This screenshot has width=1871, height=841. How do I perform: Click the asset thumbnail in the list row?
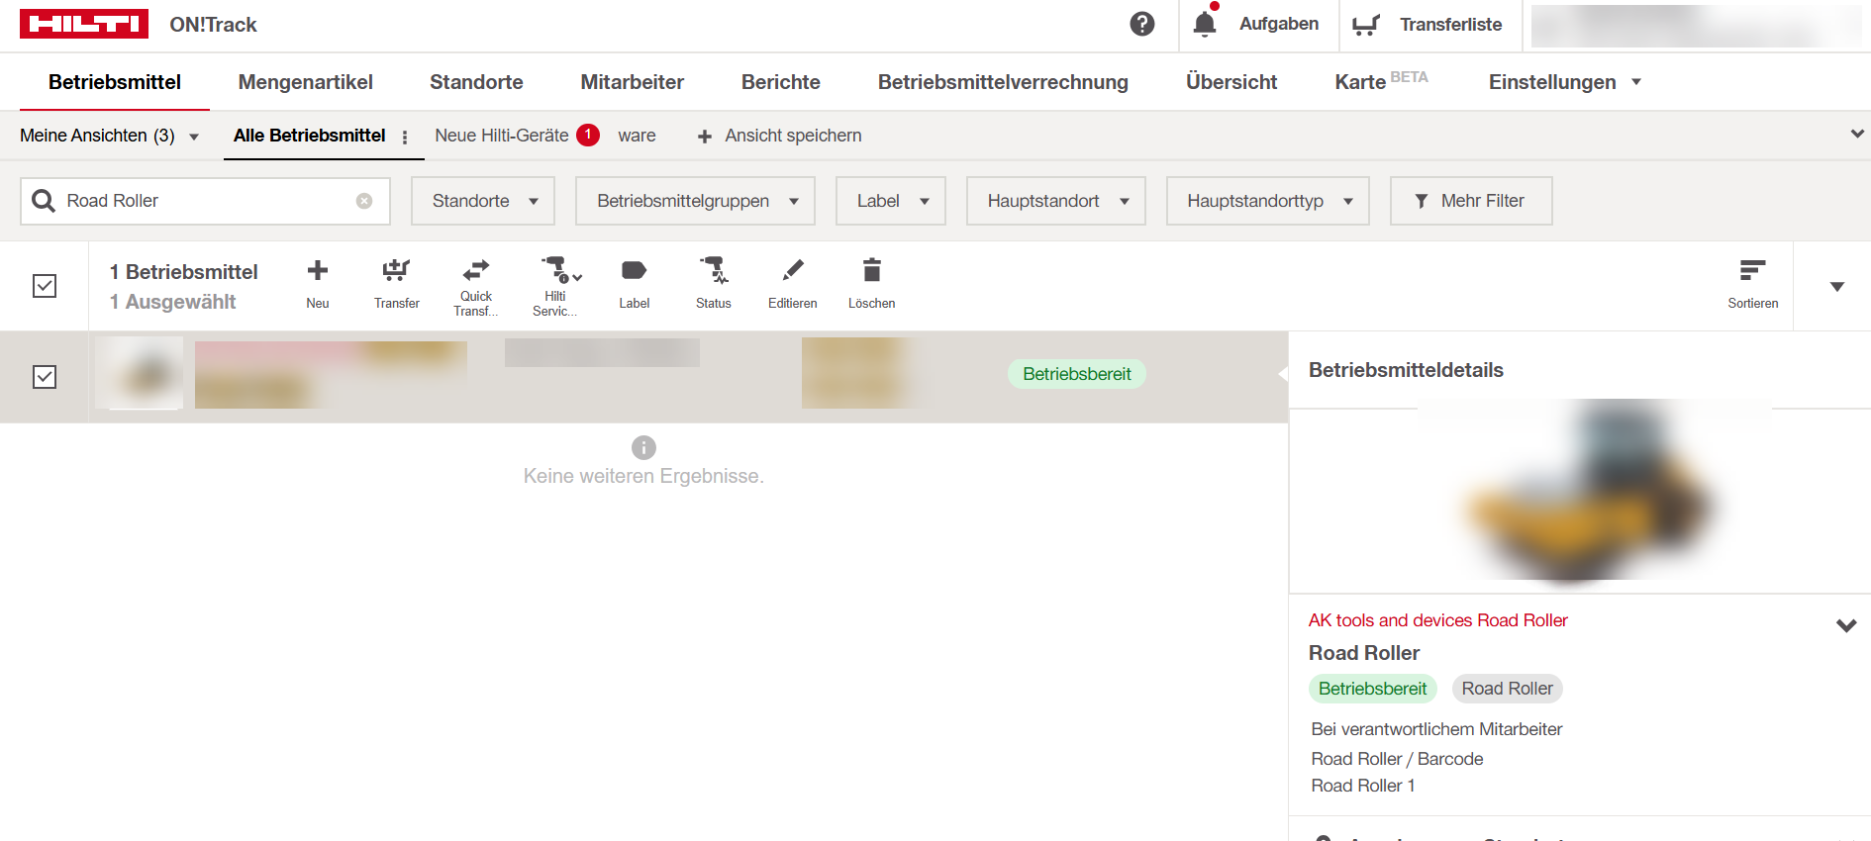(140, 373)
